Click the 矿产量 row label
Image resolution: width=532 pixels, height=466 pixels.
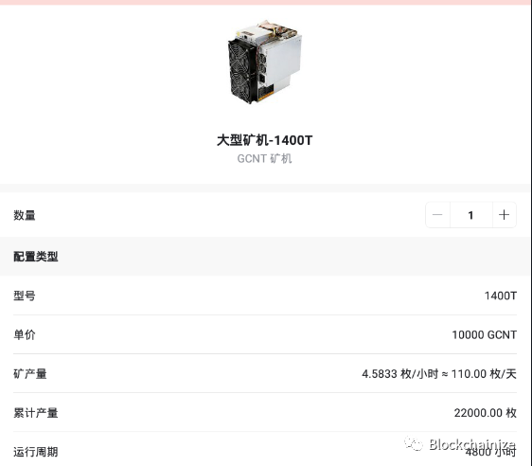pos(30,374)
